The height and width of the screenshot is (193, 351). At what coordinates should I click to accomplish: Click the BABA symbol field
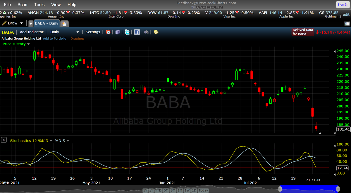pos(8,32)
